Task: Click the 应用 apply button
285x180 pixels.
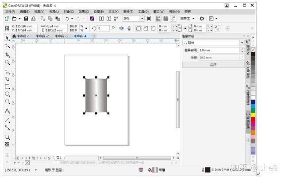Action: 213,65
